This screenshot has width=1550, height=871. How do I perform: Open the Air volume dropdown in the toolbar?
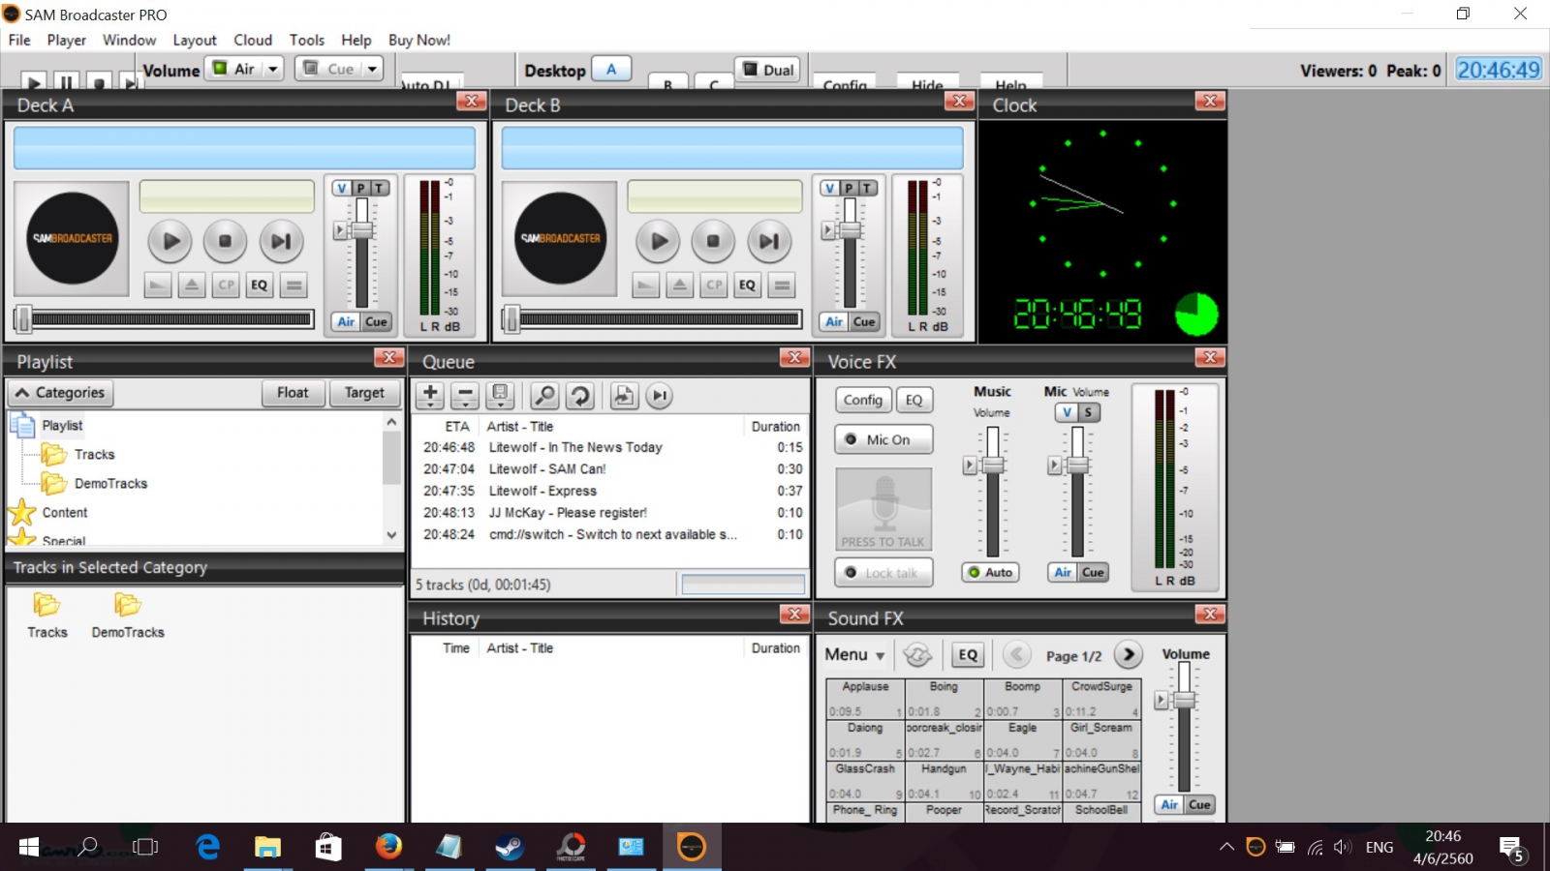(x=273, y=69)
